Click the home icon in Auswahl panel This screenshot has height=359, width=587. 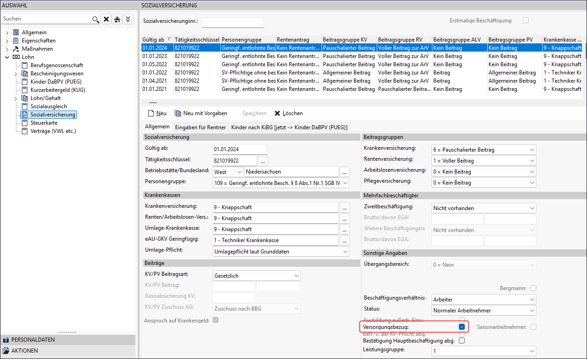tap(117, 19)
